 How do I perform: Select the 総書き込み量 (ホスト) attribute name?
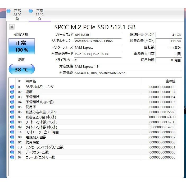click(x=41, y=117)
